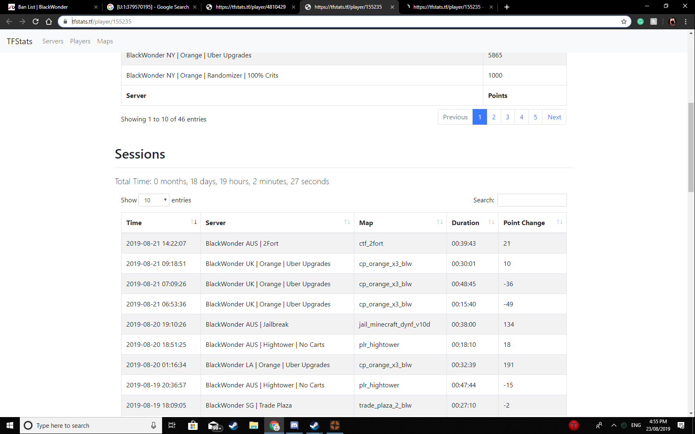The height and width of the screenshot is (434, 695).
Task: Select the BlackWonder AUS | Jailbreak cell
Action: tap(277, 324)
